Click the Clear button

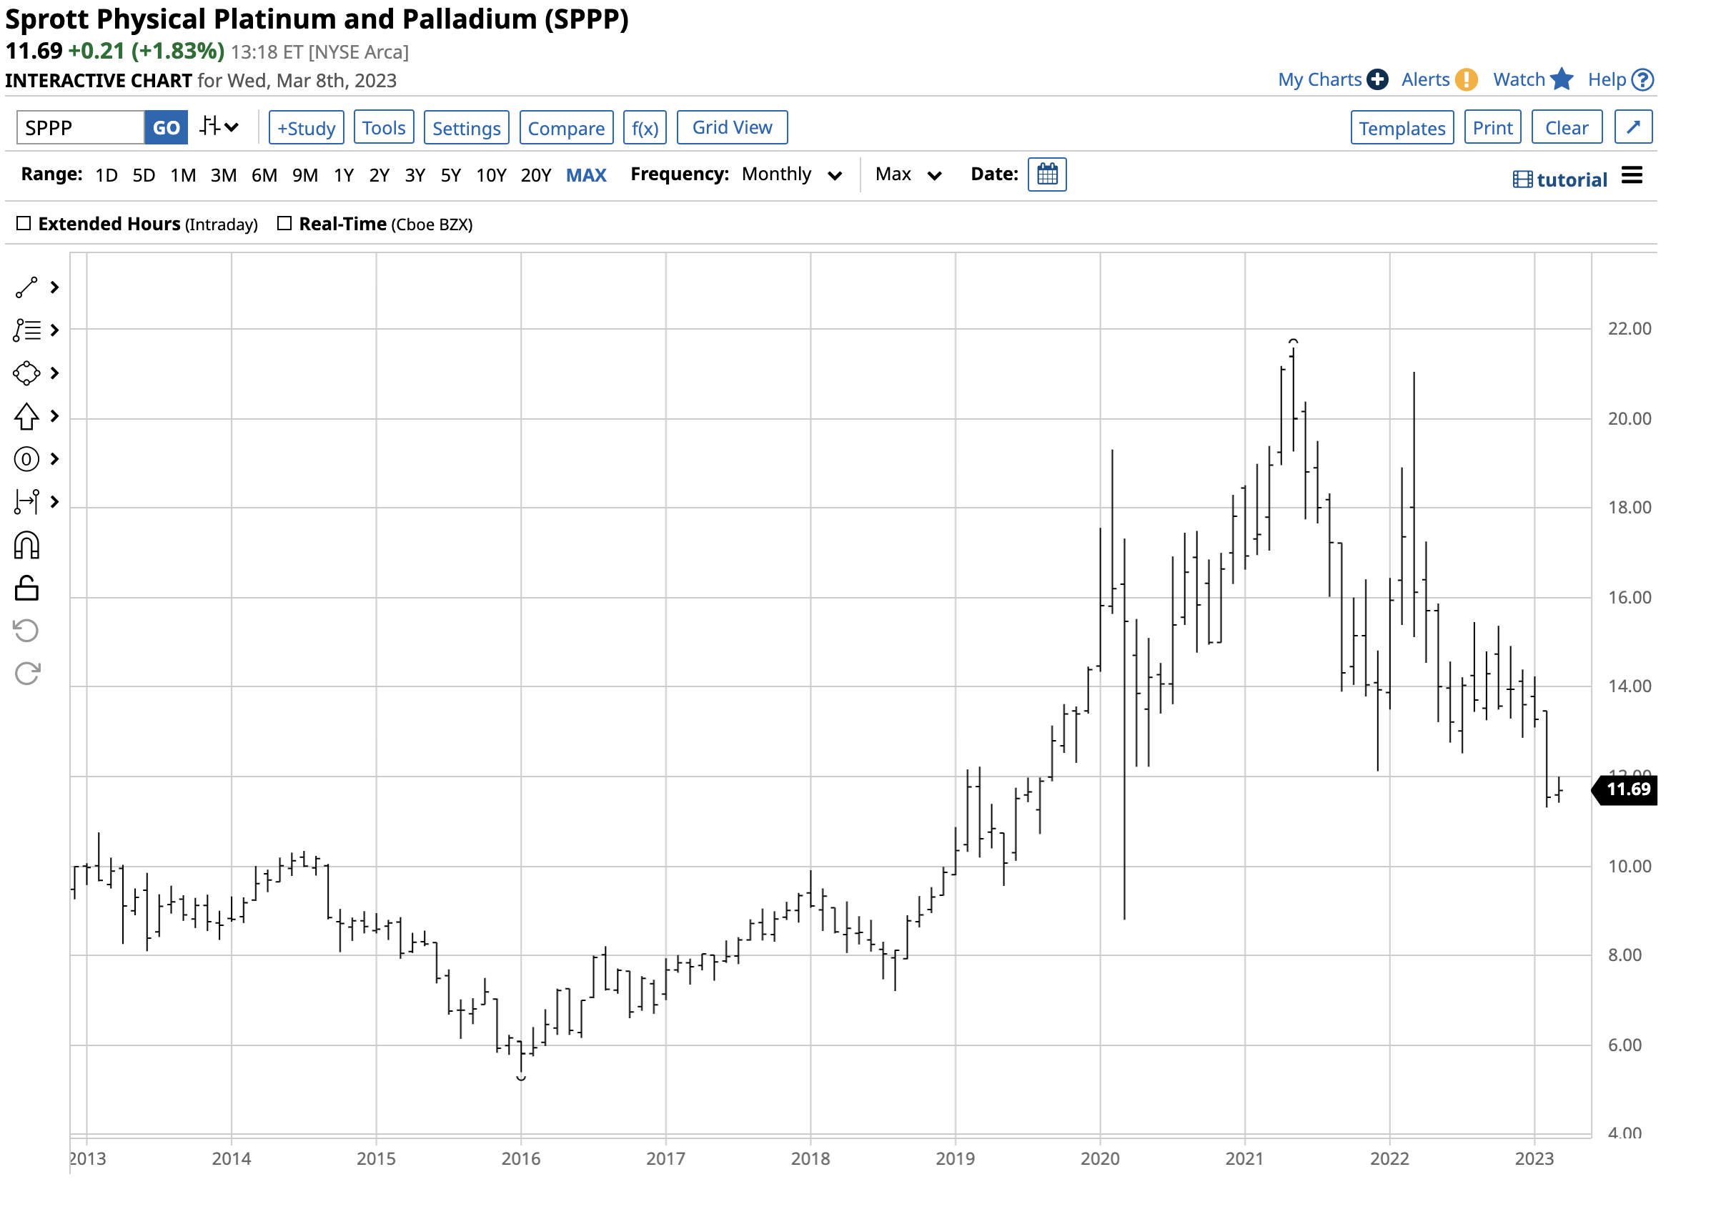tap(1567, 127)
